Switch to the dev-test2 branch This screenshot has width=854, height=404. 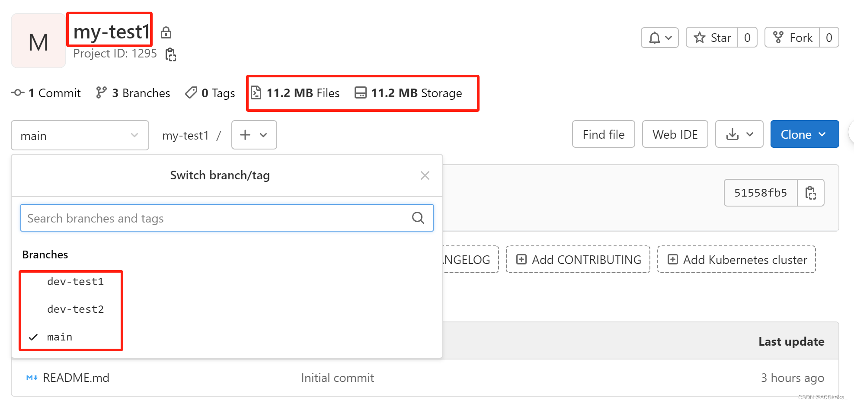coord(76,309)
